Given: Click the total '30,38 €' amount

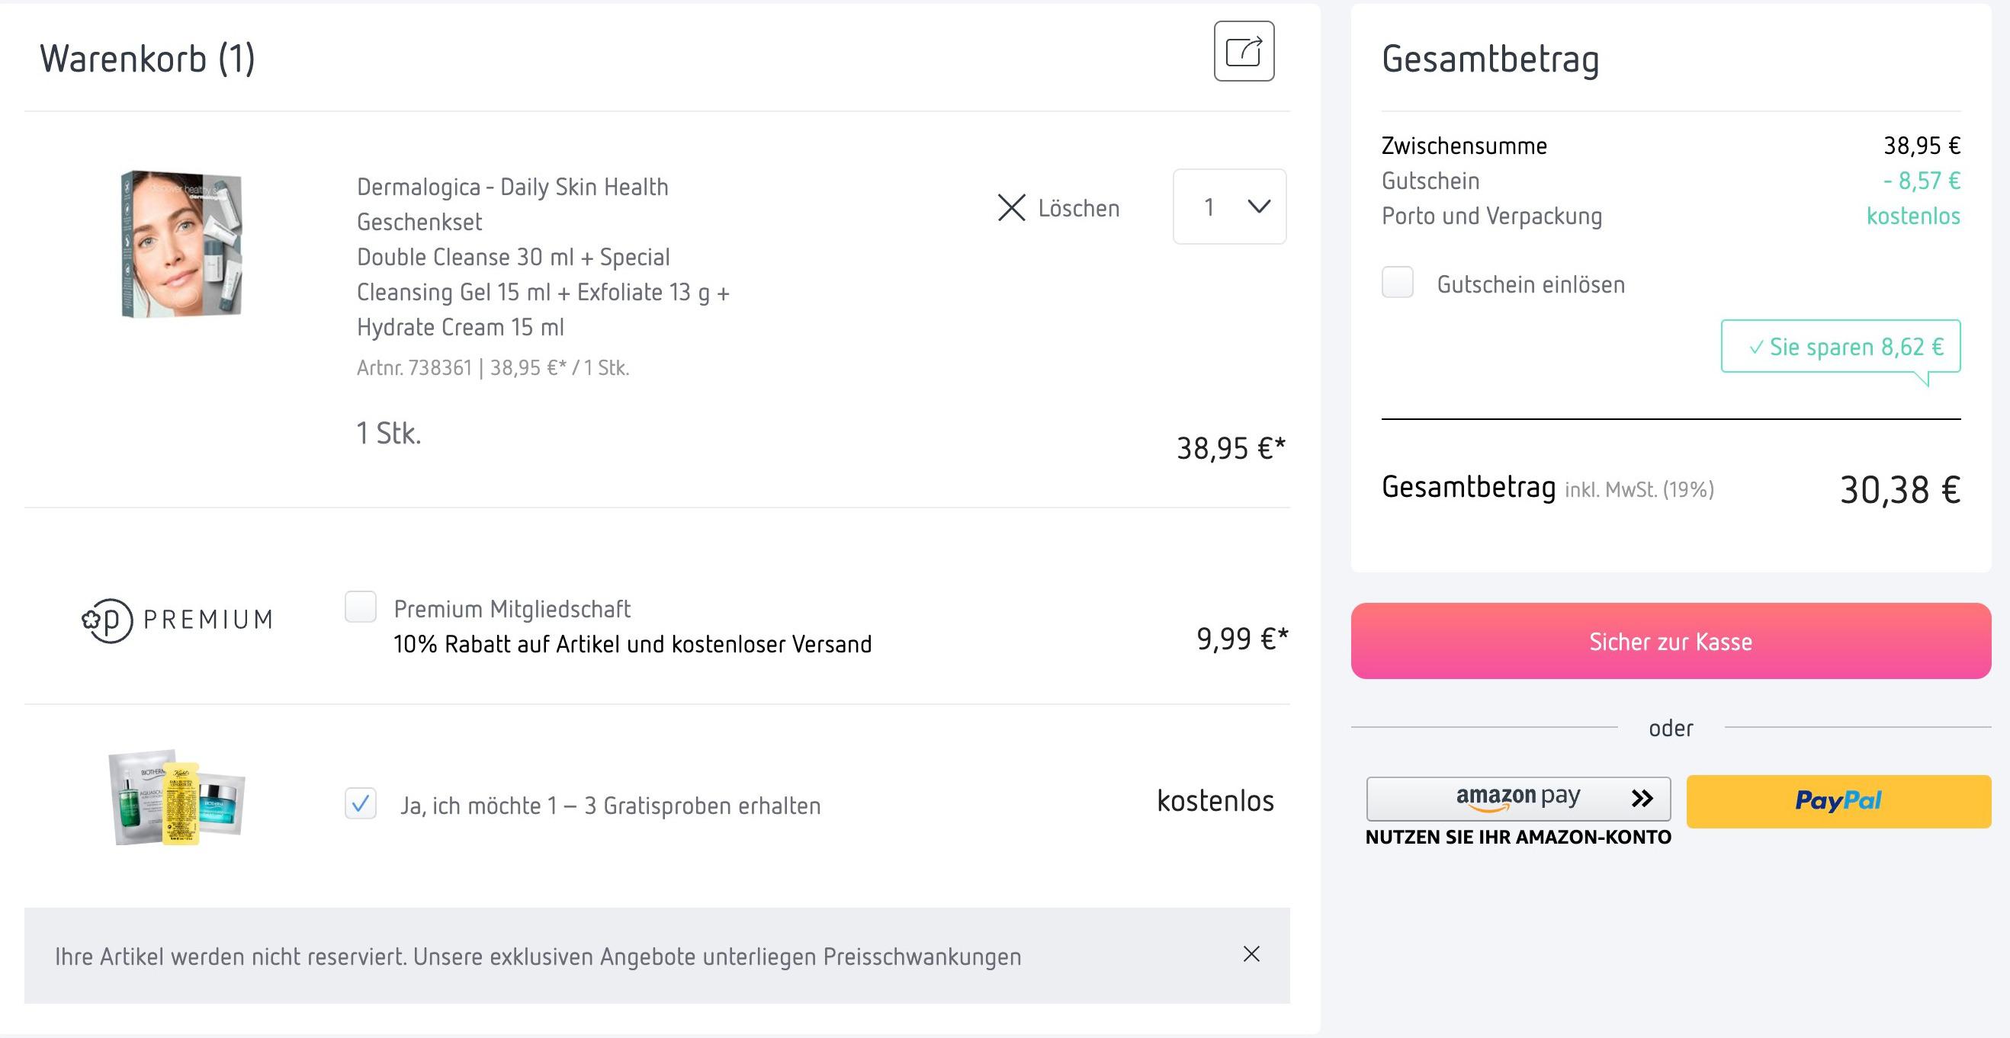Looking at the screenshot, I should (x=1900, y=491).
